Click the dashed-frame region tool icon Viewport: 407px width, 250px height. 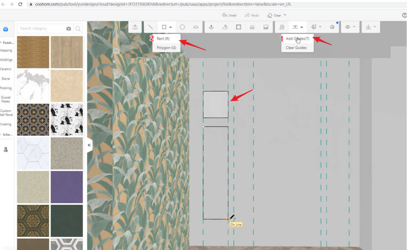point(238,27)
